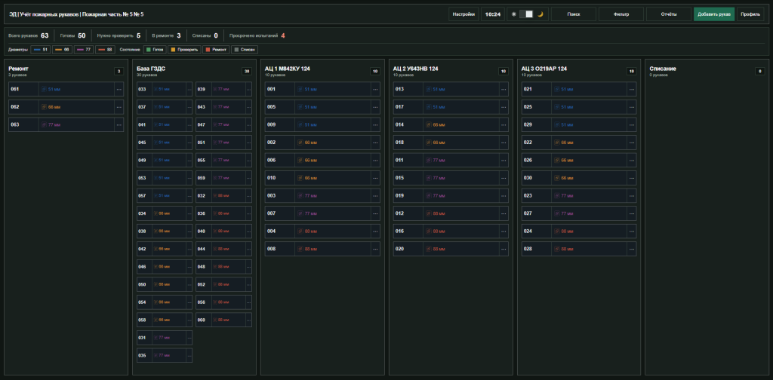The image size is (773, 380).
Task: Toggle the light/dark theme switch
Action: pos(526,14)
